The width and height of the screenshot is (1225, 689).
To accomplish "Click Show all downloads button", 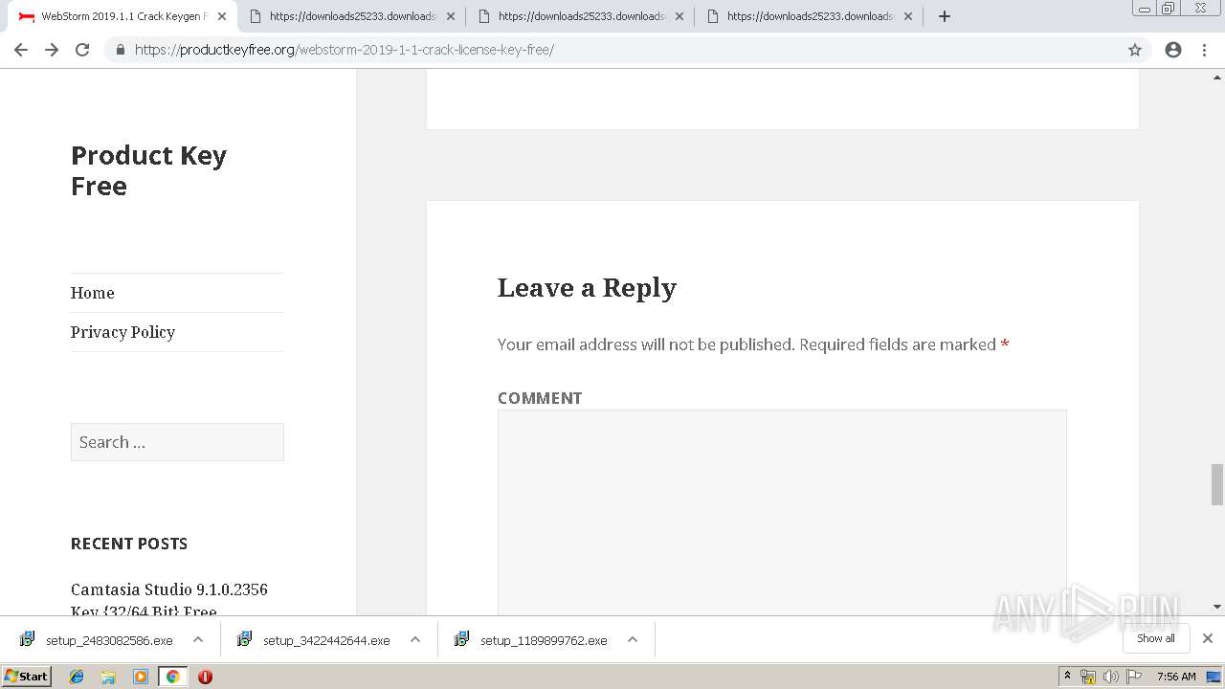I will 1156,638.
